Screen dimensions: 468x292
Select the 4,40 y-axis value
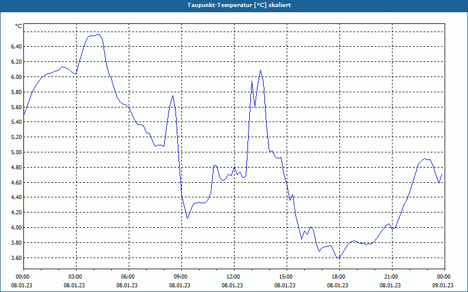click(16, 197)
